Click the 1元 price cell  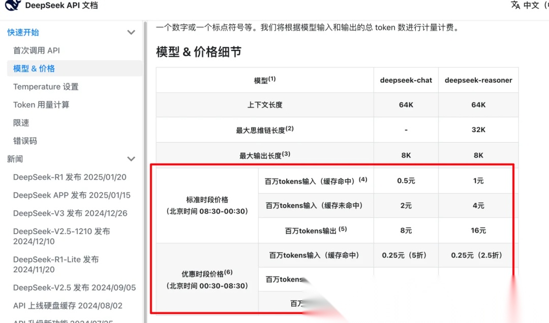click(x=478, y=181)
